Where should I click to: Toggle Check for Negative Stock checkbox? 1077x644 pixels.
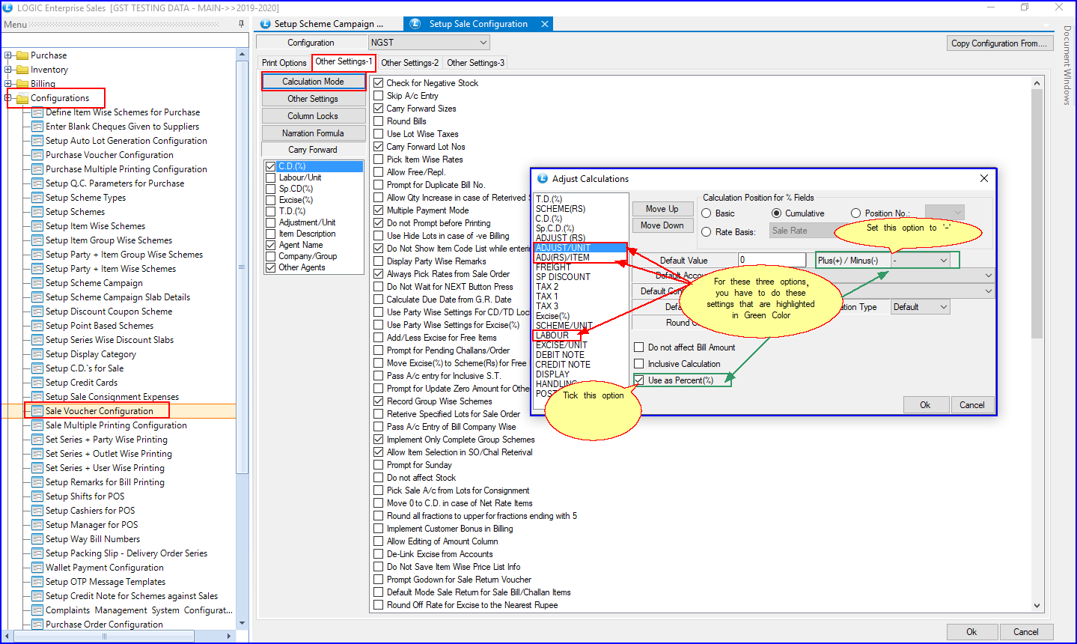coord(379,83)
